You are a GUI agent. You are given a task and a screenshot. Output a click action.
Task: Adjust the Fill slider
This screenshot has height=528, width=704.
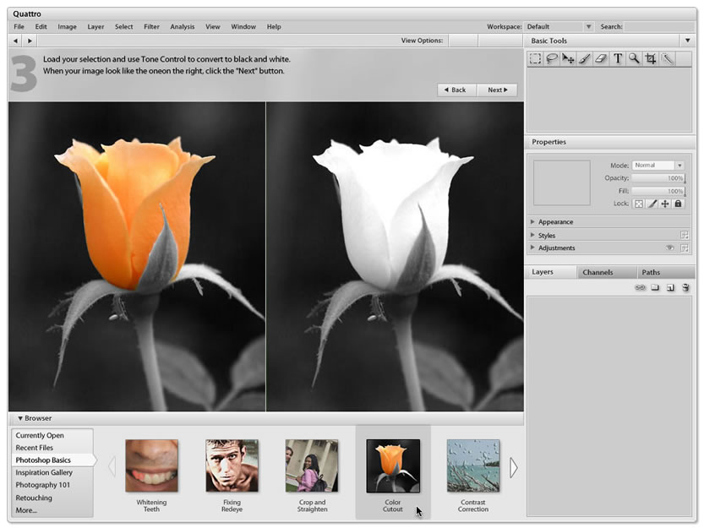(x=658, y=191)
